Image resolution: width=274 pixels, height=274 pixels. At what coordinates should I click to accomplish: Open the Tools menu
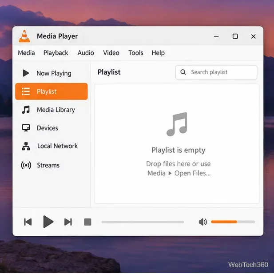tap(136, 53)
